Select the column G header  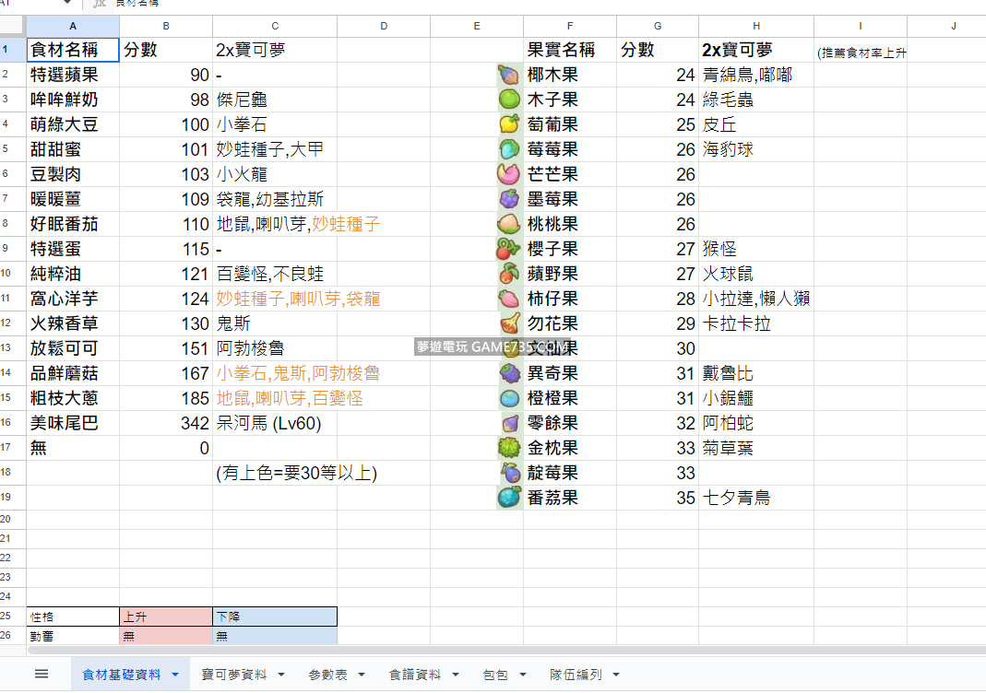click(657, 27)
